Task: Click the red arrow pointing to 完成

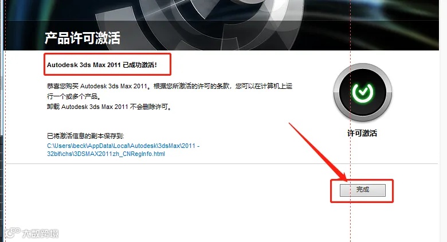Action: 318,151
